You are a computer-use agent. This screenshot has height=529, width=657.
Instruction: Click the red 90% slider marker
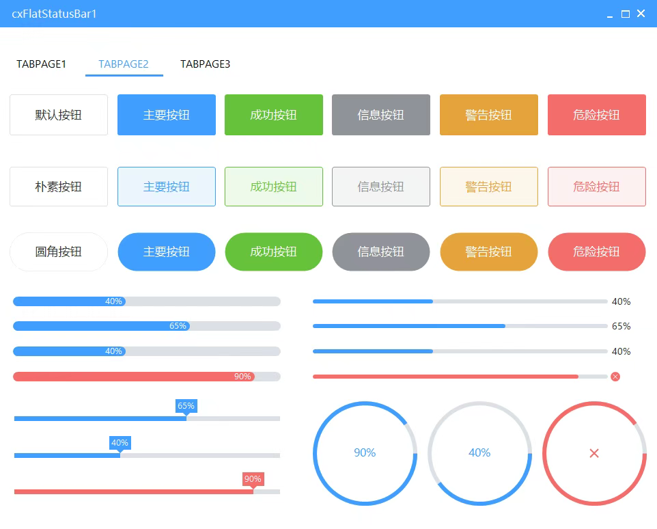click(x=253, y=479)
